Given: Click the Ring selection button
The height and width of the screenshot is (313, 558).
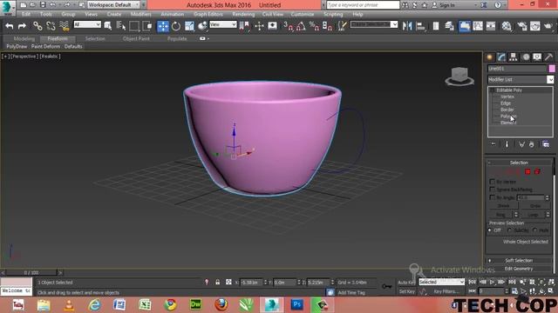Looking at the screenshot, I should click(500, 215).
